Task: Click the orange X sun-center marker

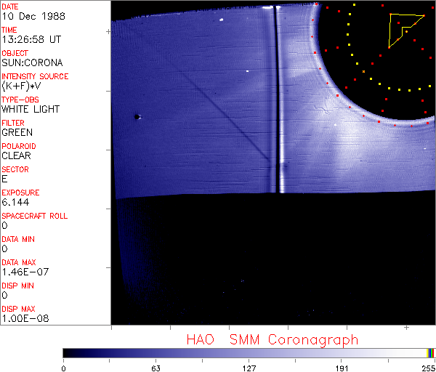Action: tap(363, 71)
